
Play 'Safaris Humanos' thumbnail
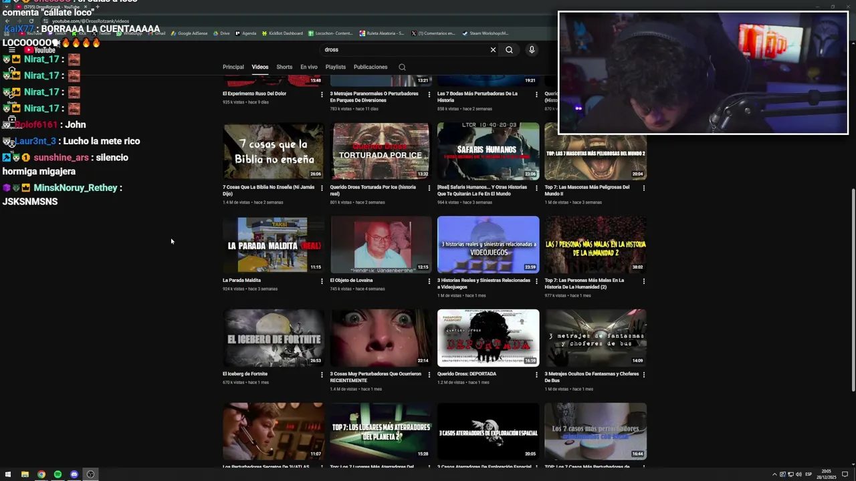[488, 151]
